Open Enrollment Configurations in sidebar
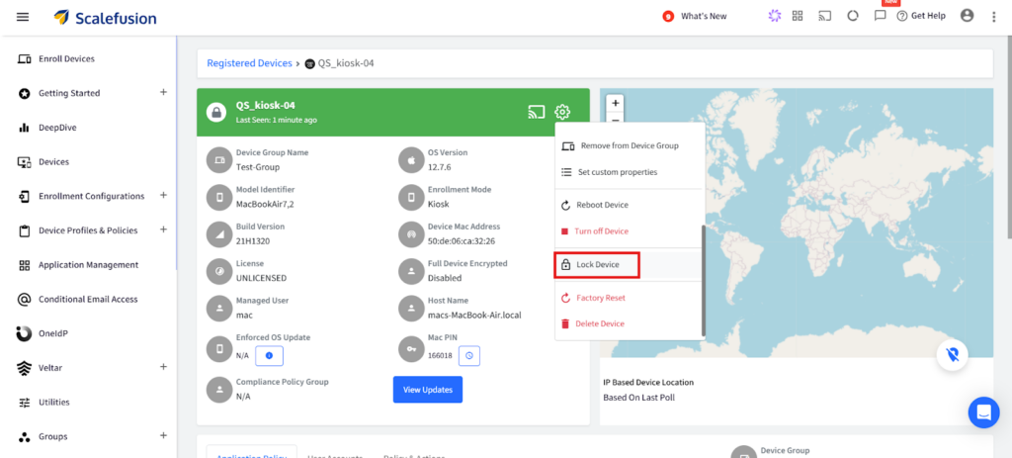1012x458 pixels. 91,196
